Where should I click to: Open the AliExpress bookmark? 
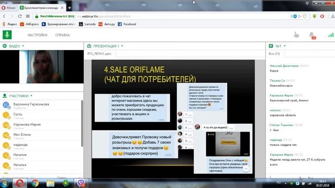point(29,25)
